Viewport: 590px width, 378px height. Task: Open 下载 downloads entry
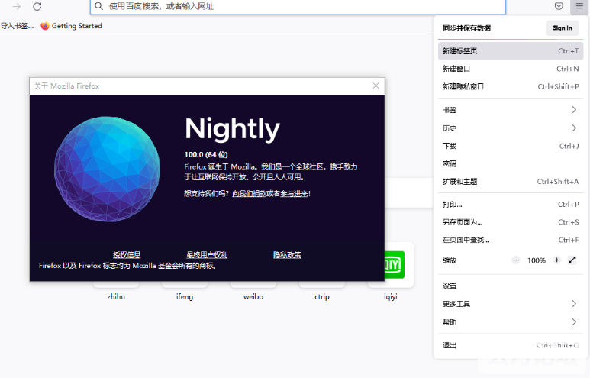[511, 146]
